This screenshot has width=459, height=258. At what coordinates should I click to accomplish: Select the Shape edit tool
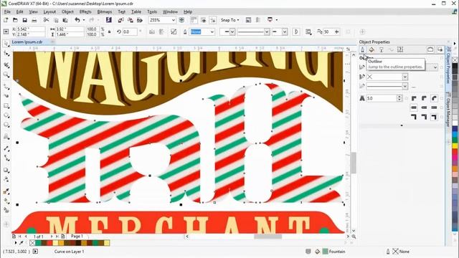pos(6,54)
